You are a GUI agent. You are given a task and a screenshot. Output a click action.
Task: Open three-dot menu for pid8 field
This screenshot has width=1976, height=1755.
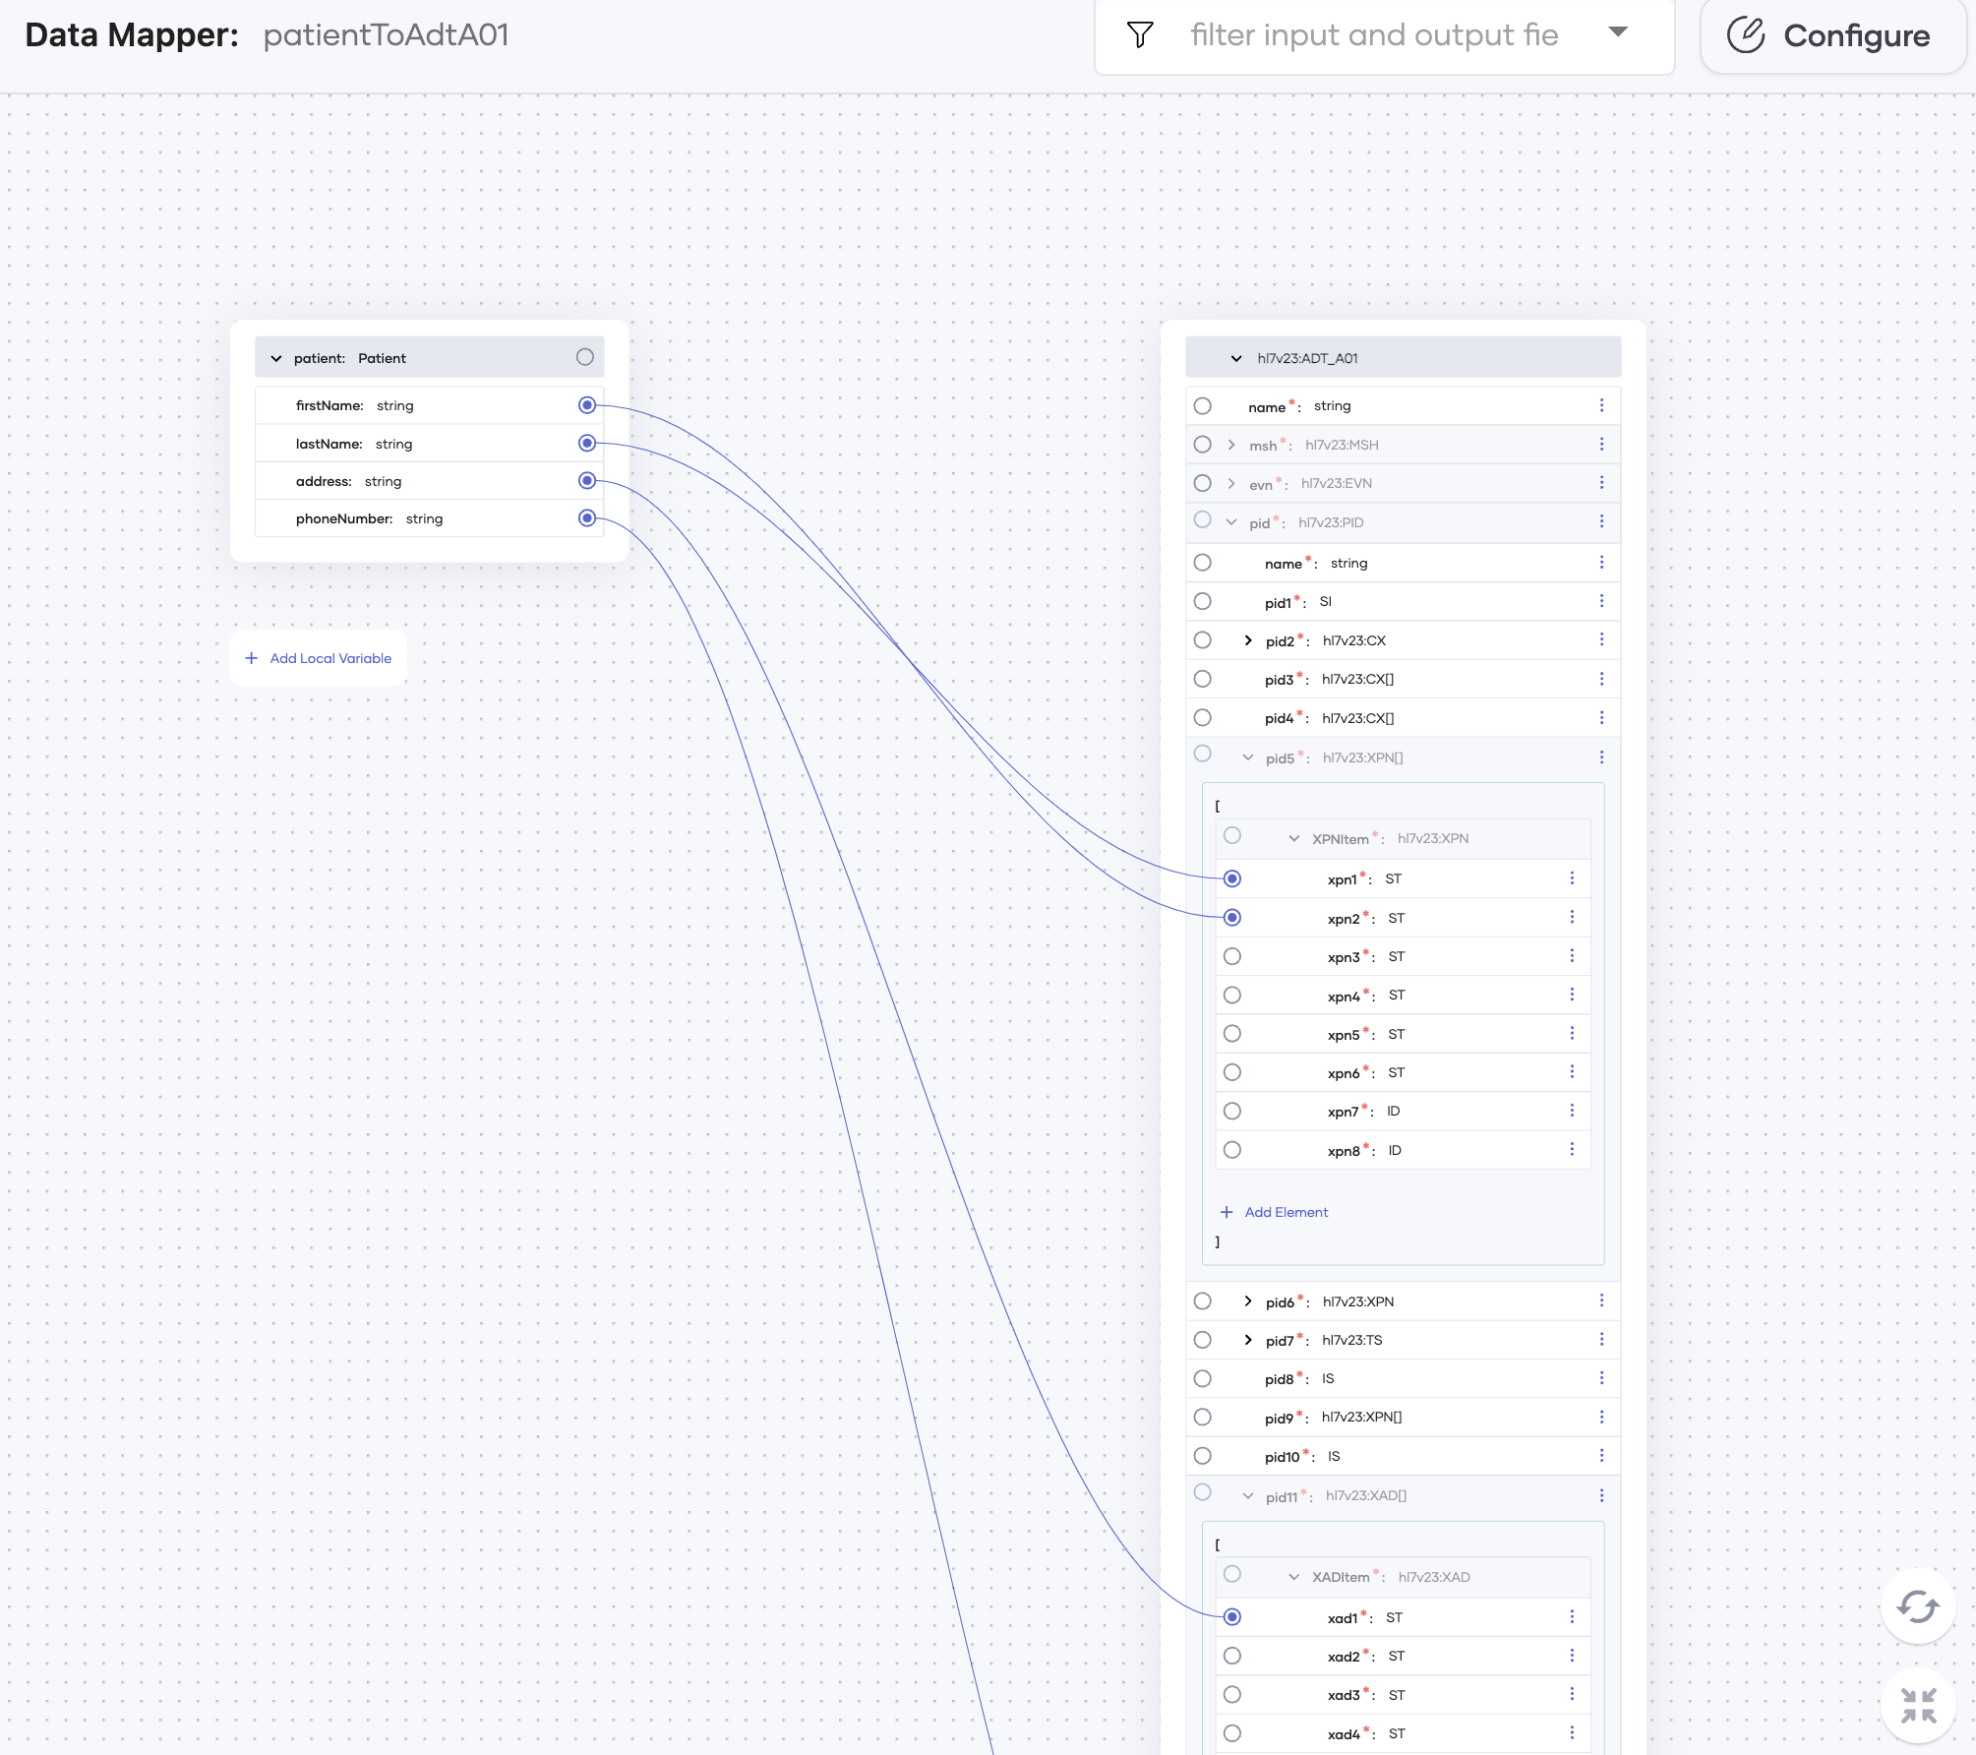click(1601, 1378)
